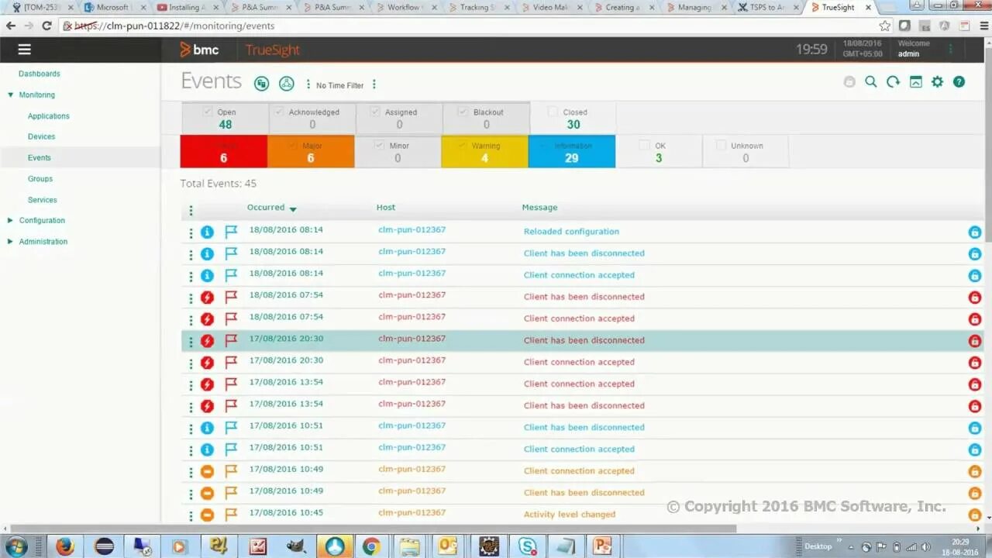This screenshot has width=992, height=558.
Task: Click the Host column header
Action: (x=386, y=208)
